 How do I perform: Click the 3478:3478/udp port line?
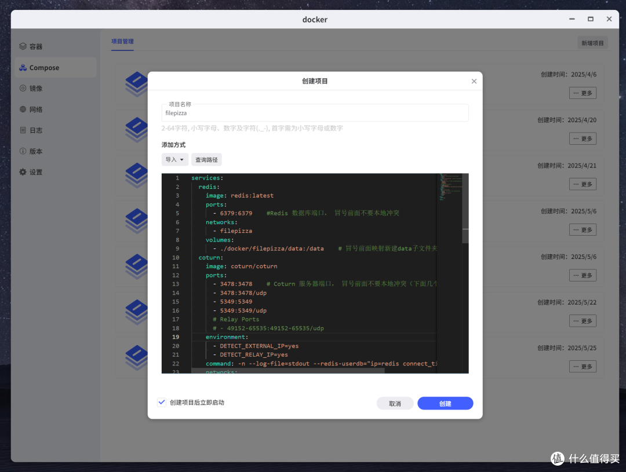[x=240, y=293]
